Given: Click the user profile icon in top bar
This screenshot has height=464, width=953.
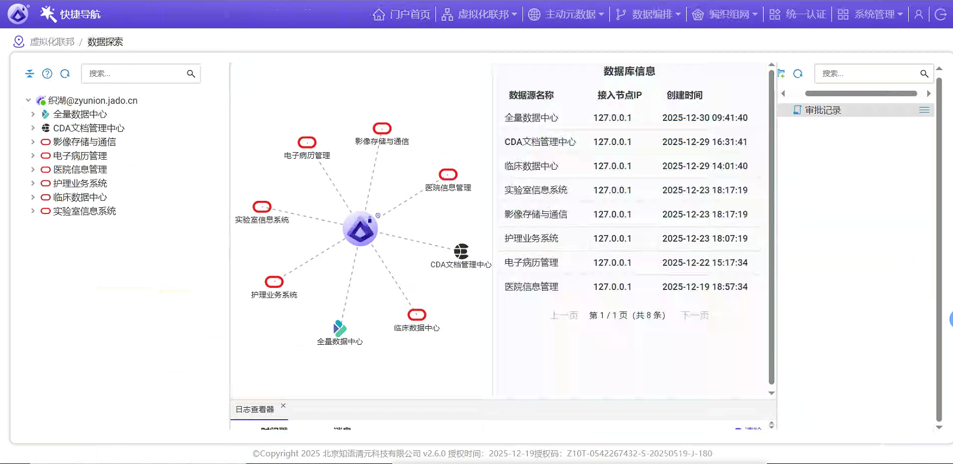Looking at the screenshot, I should [919, 14].
